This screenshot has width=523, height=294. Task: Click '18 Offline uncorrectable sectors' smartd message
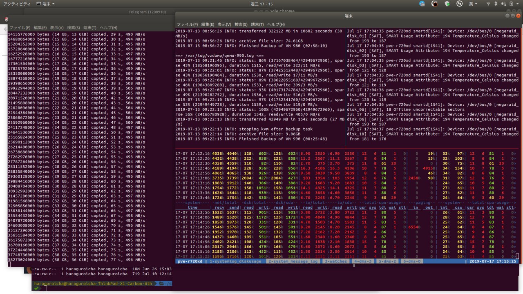pyautogui.click(x=425, y=109)
